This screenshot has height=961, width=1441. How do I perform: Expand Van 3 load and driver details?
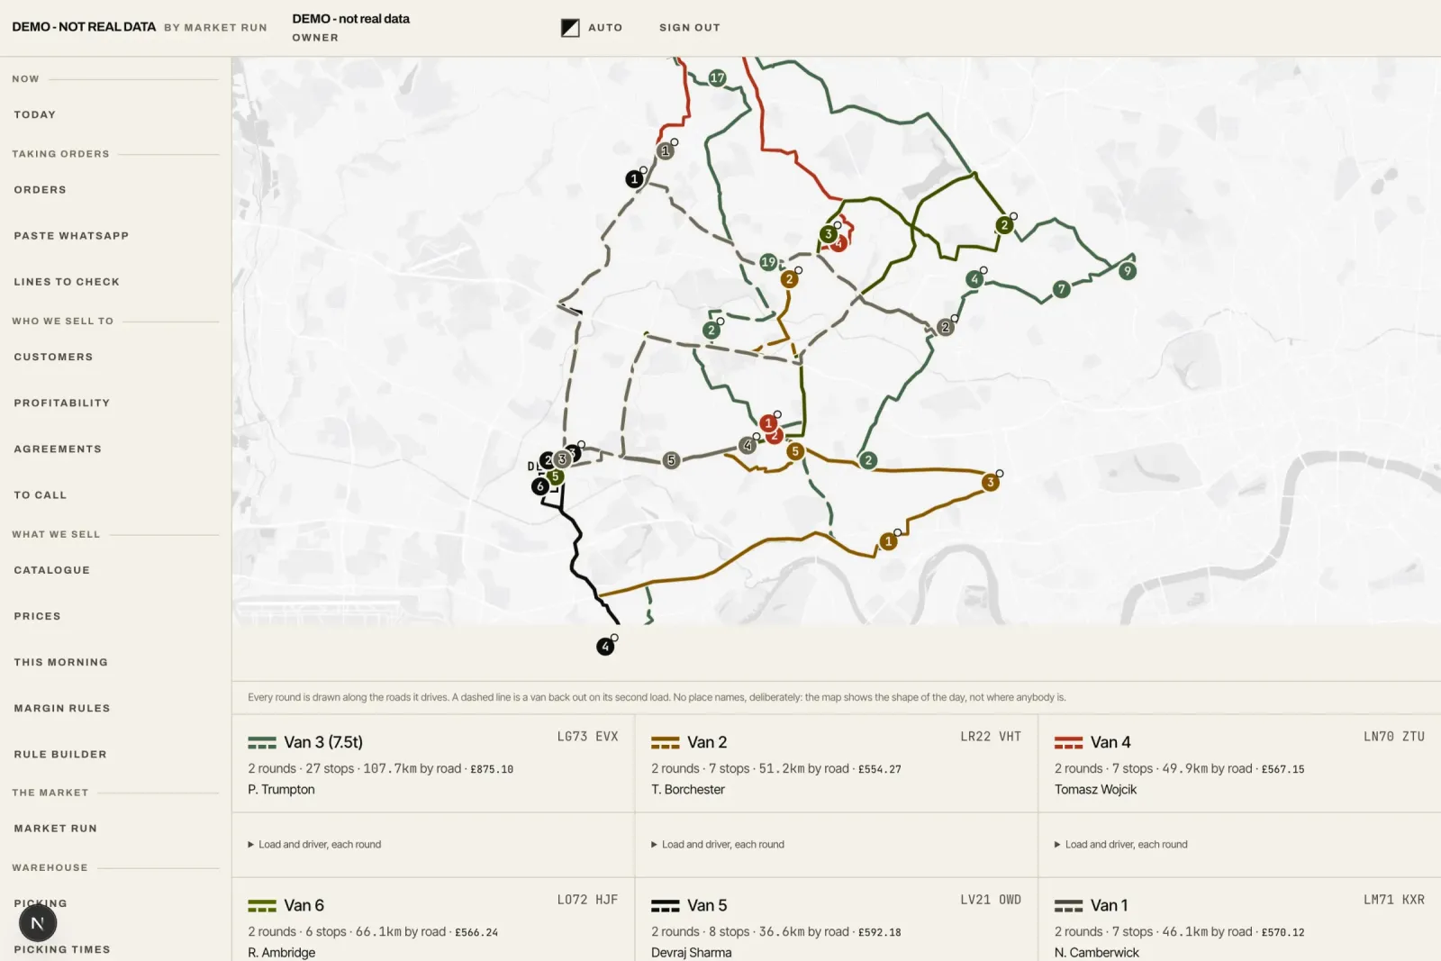click(x=314, y=845)
